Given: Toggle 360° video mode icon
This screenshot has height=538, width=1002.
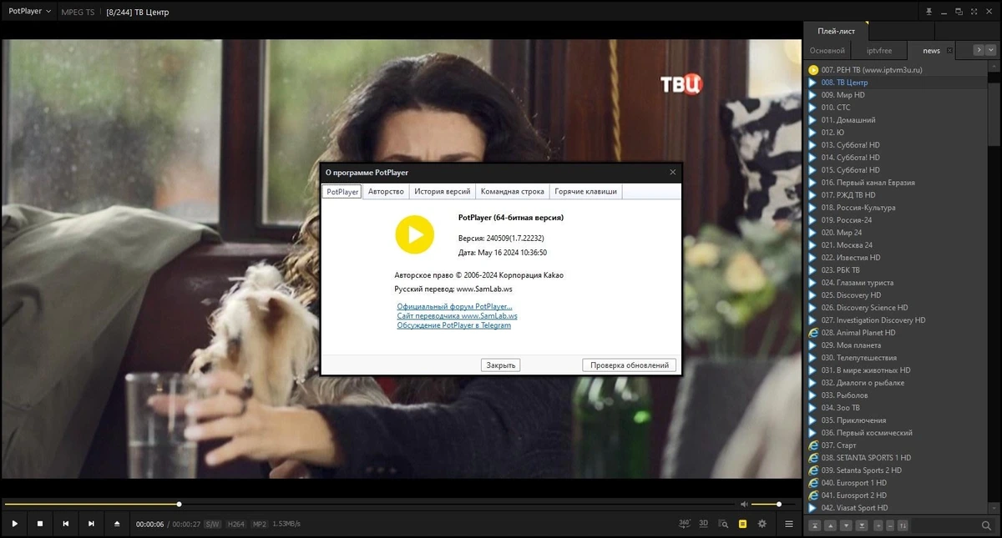Looking at the screenshot, I should (685, 524).
